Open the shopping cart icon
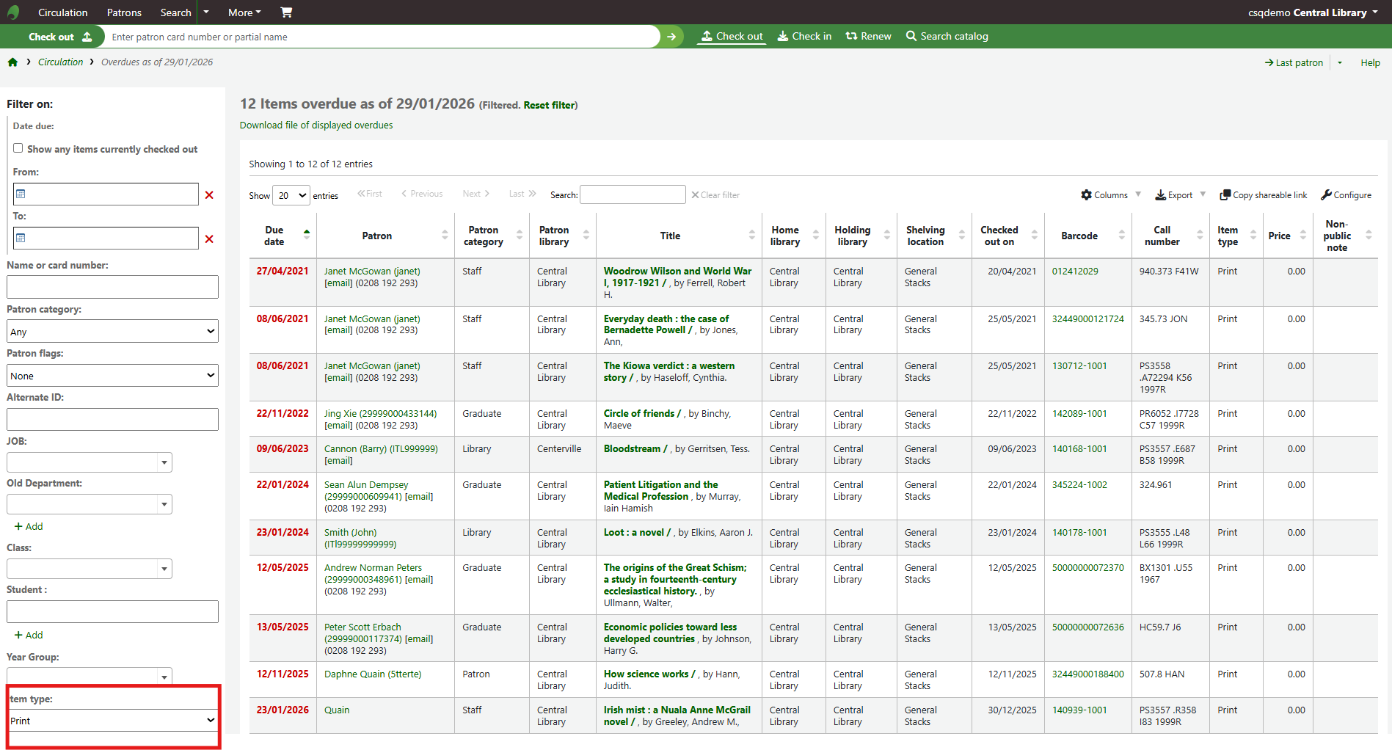The image size is (1392, 750). [286, 12]
